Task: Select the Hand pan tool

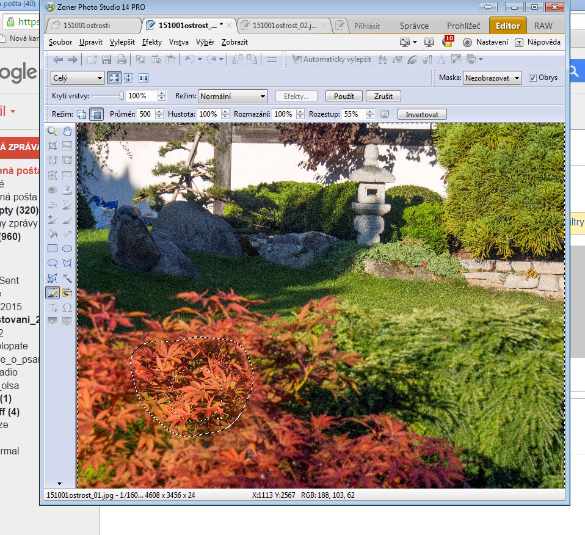Action: point(67,131)
